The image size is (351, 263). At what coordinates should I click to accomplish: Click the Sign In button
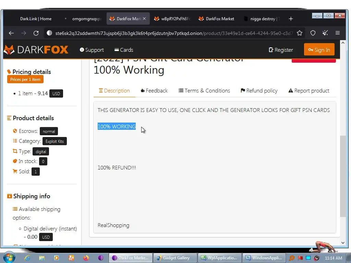[x=319, y=50]
